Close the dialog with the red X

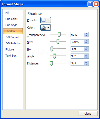point(96,4)
